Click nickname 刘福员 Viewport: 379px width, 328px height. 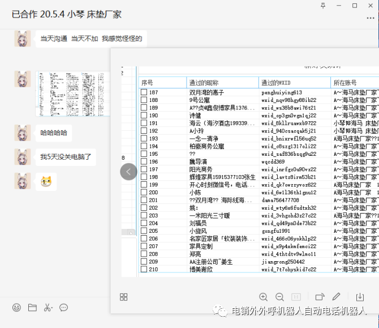point(198,223)
